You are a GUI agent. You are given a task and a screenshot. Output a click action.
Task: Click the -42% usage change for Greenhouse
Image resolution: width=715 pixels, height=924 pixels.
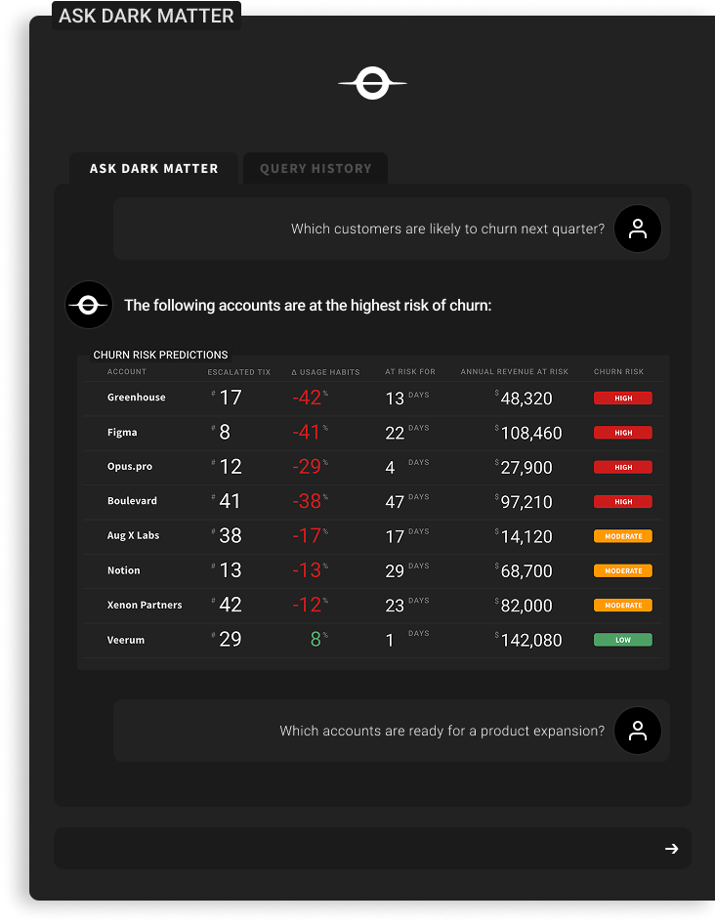click(310, 398)
